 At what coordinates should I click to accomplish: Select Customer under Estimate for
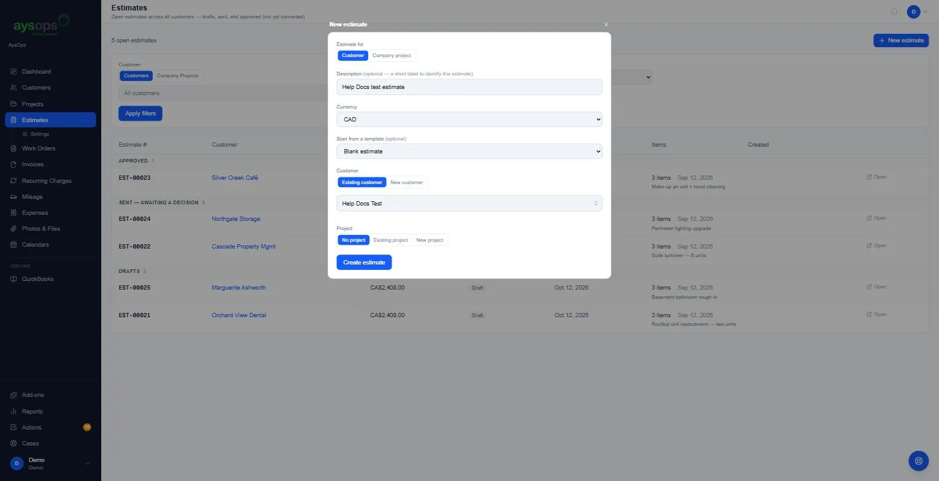click(x=353, y=56)
